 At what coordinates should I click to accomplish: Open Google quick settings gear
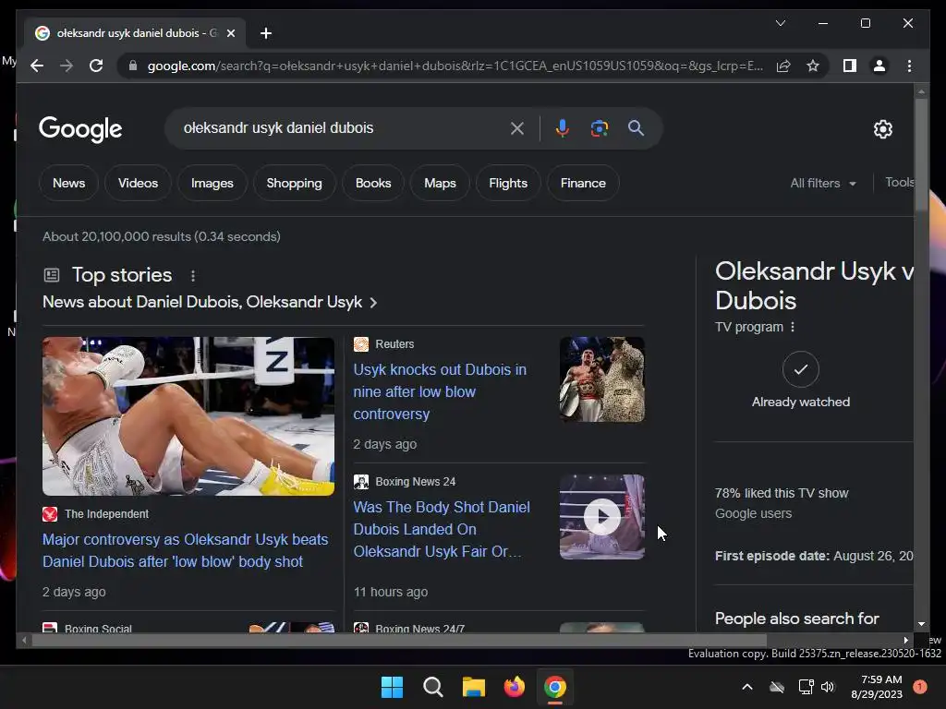point(882,128)
